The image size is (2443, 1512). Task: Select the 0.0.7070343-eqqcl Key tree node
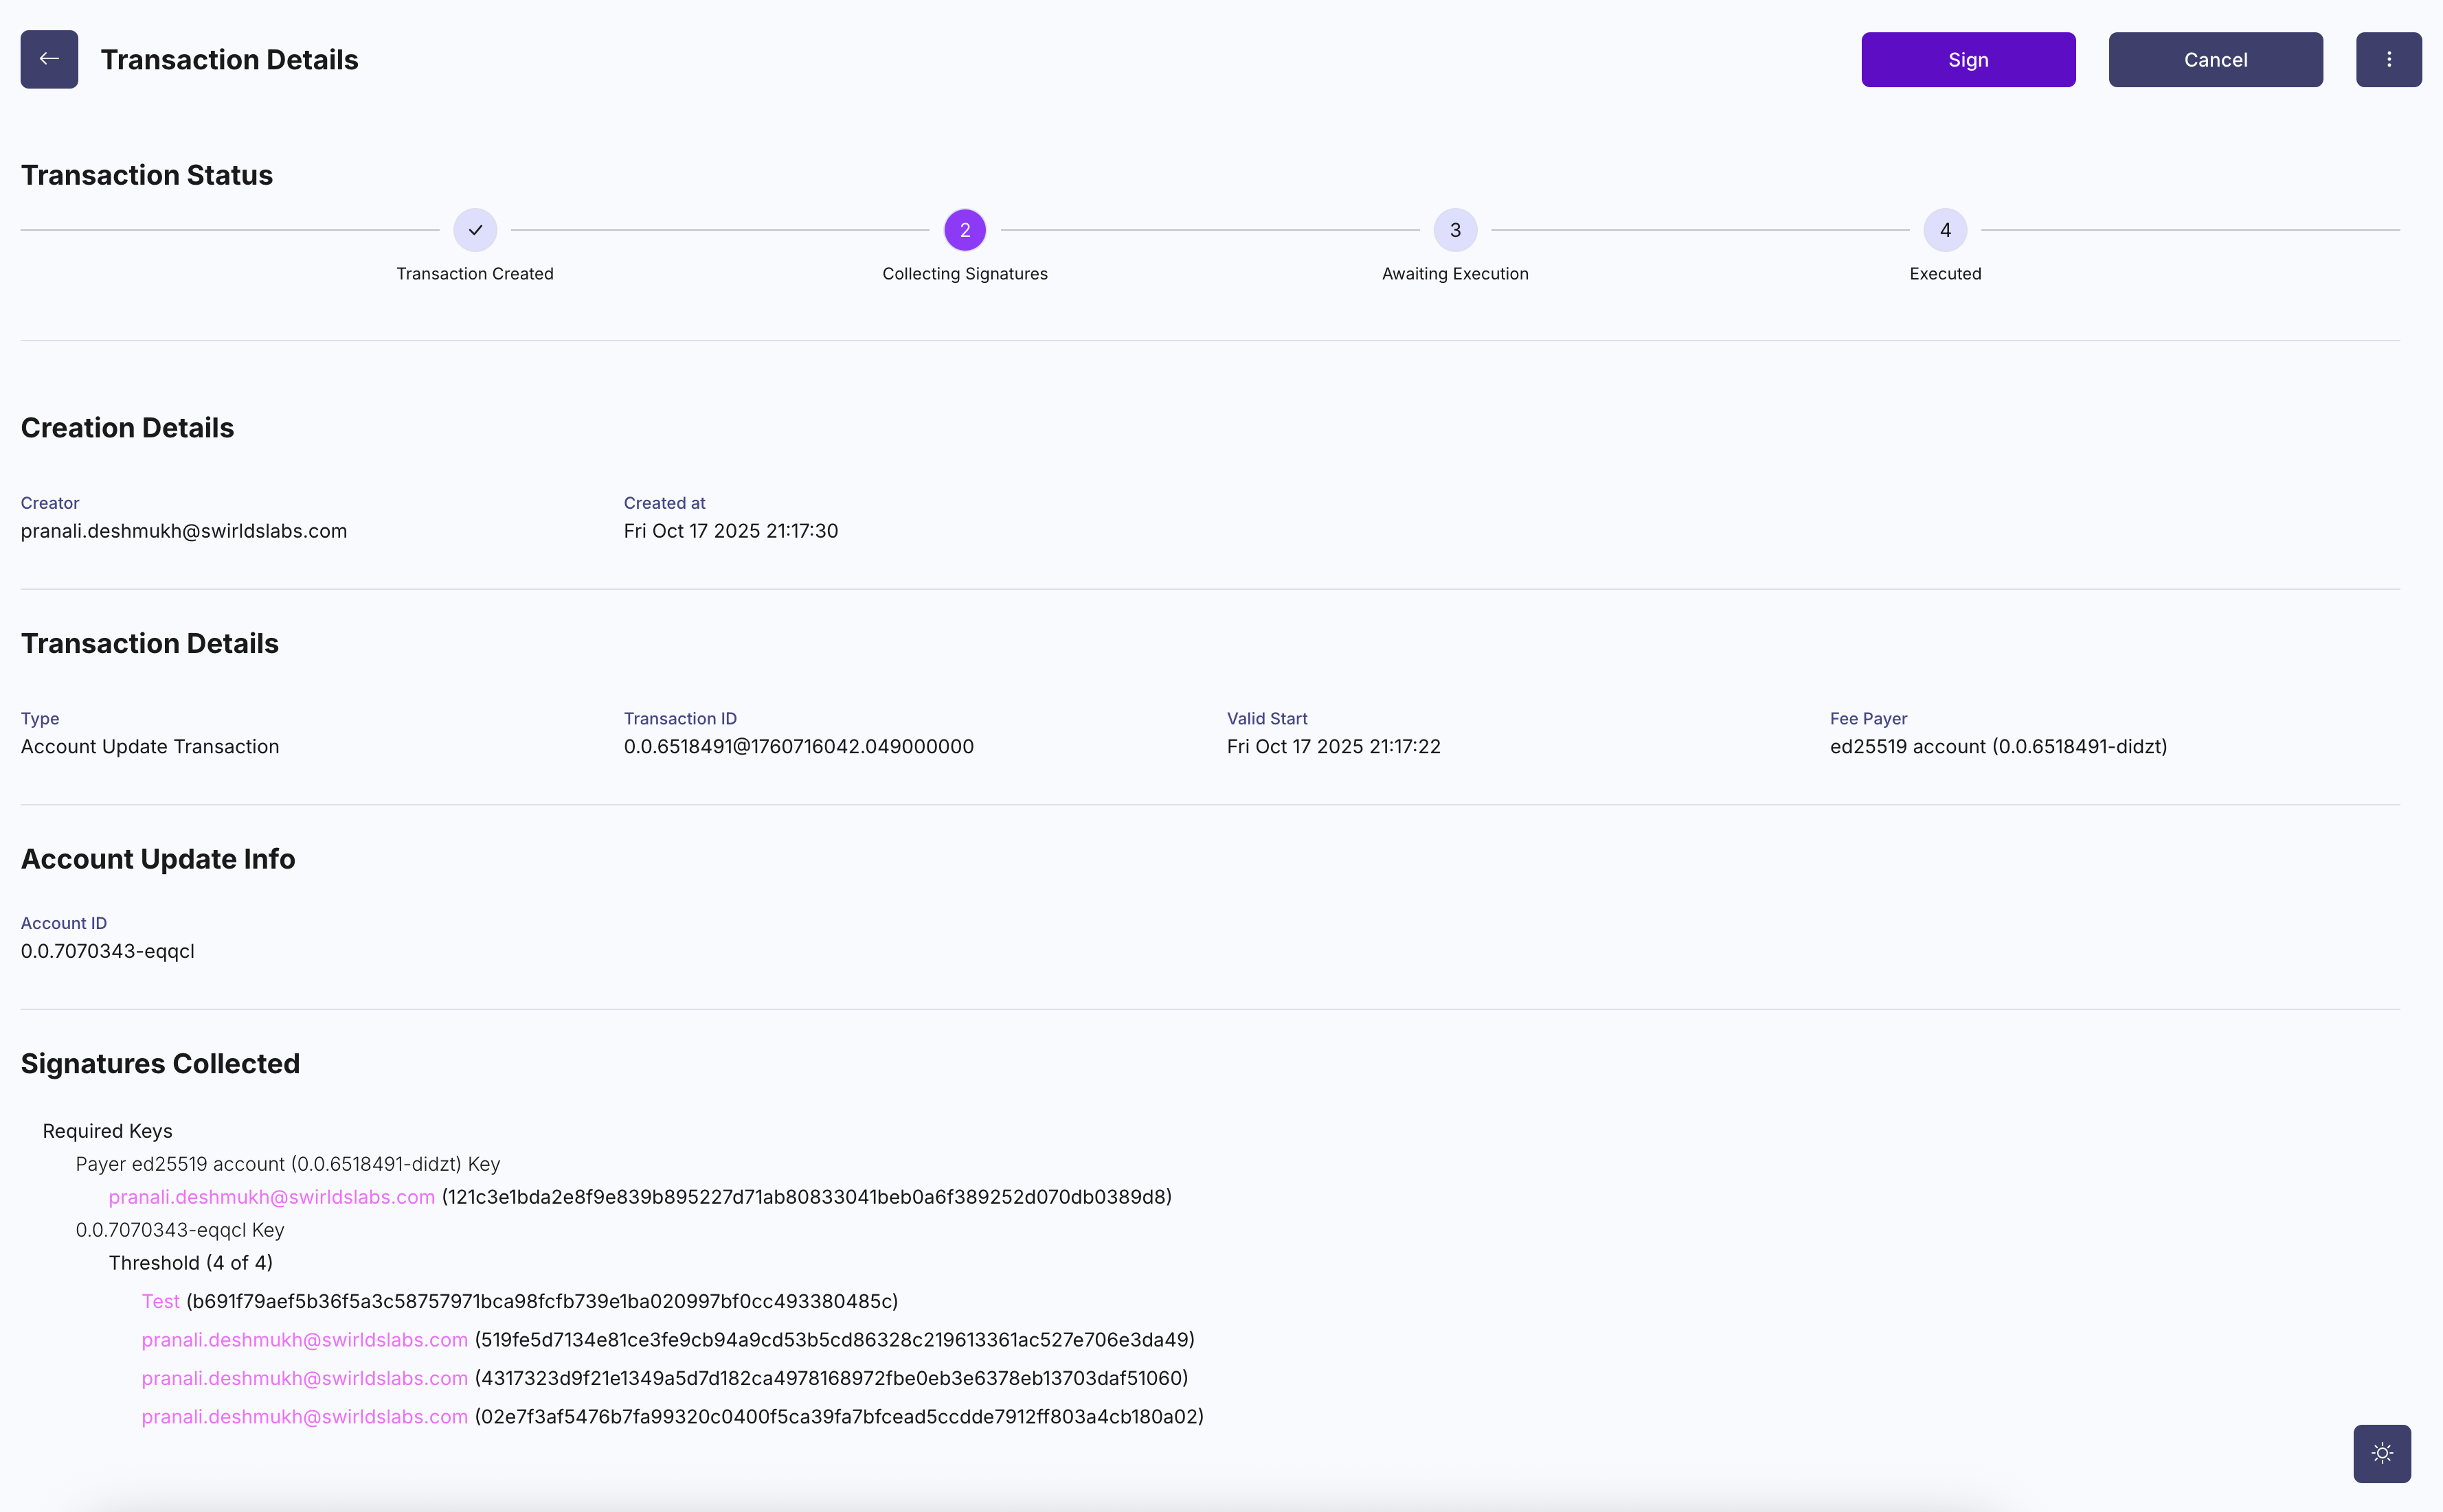click(180, 1230)
